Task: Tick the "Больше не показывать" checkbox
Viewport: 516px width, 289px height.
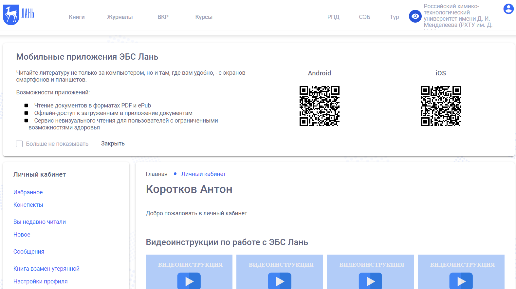Action: (x=19, y=144)
